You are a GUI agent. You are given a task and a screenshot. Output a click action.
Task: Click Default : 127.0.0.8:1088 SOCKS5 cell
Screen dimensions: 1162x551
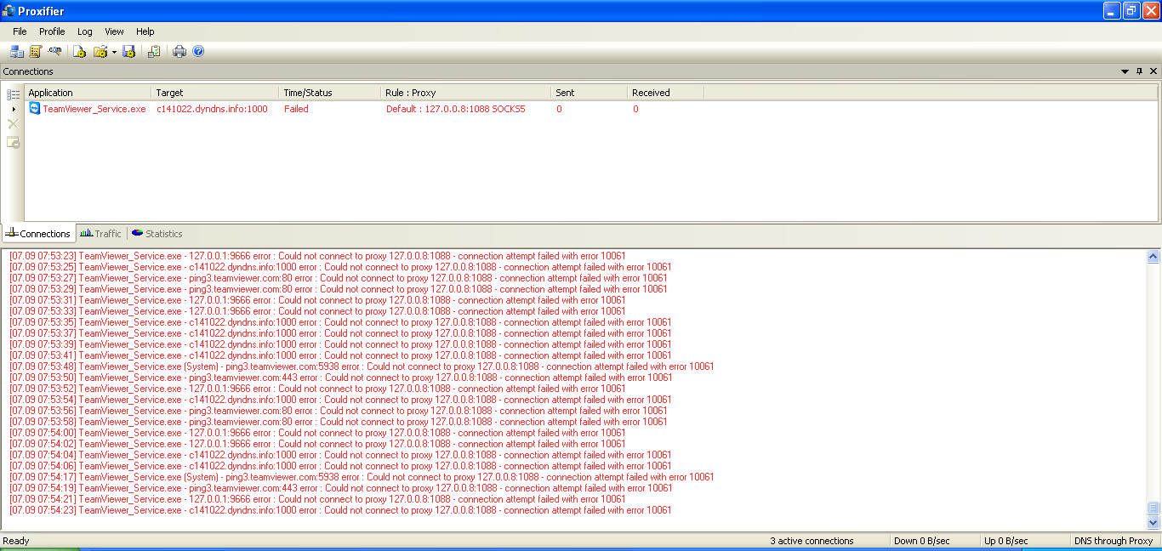(x=456, y=109)
